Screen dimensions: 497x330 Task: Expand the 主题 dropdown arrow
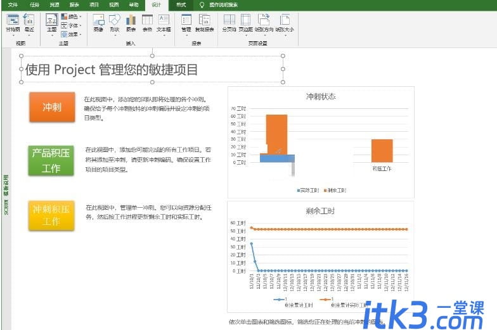point(52,35)
